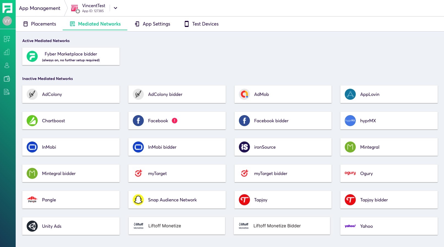
Task: Select the AdColony network label
Action: [x=52, y=94]
